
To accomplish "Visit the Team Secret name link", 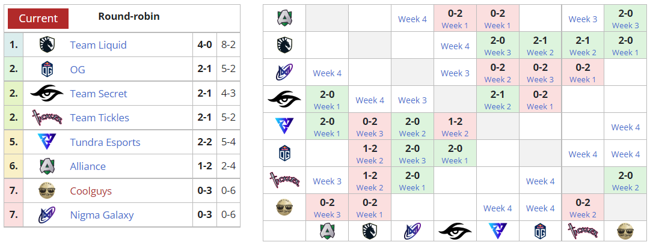I will (99, 94).
